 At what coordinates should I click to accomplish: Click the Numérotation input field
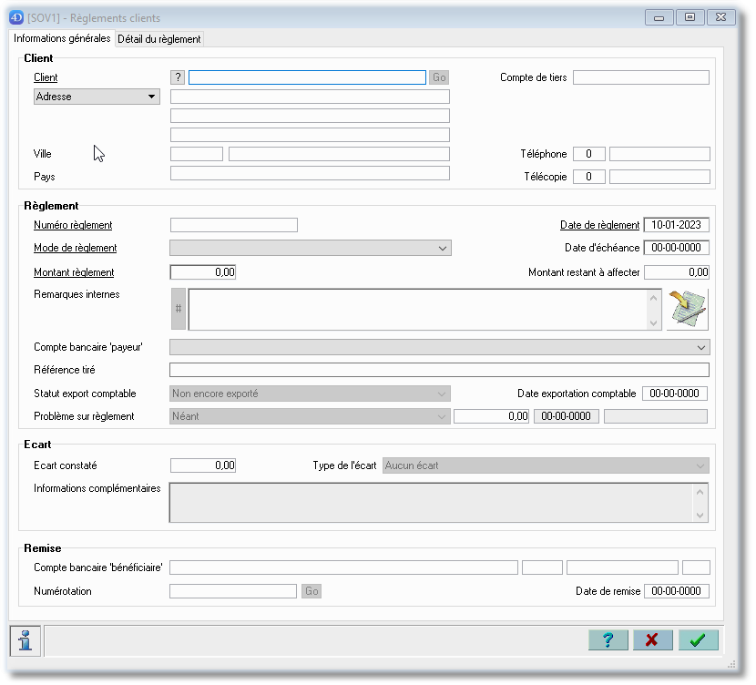(x=233, y=591)
